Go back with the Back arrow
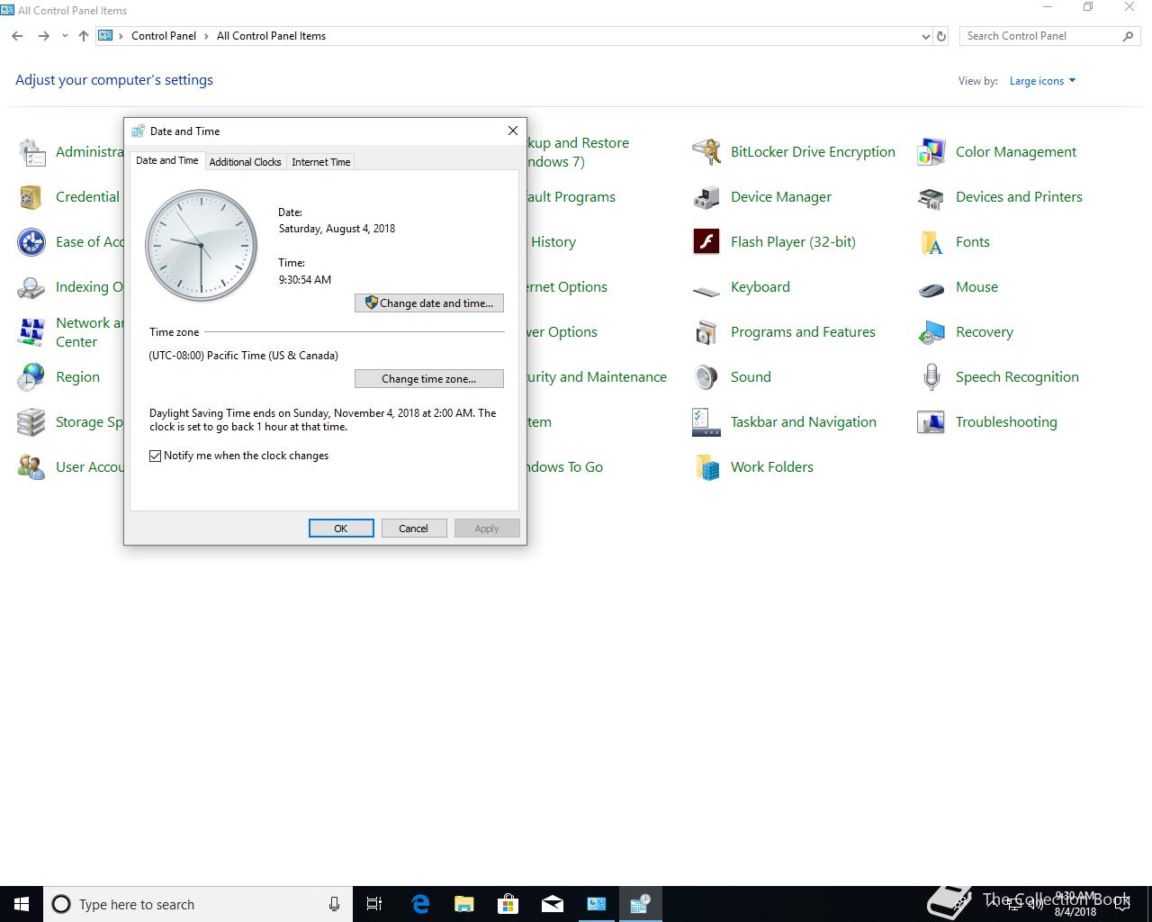Viewport: 1152px width, 922px height. pos(17,36)
